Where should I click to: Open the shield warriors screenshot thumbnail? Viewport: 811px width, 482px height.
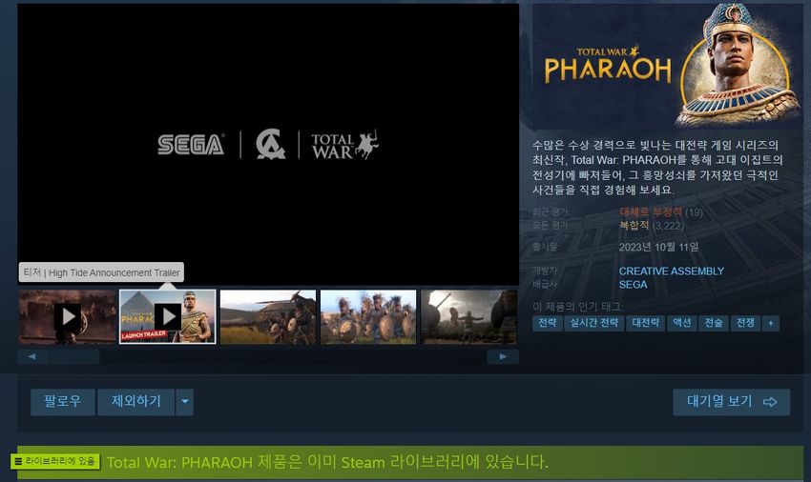coord(368,316)
